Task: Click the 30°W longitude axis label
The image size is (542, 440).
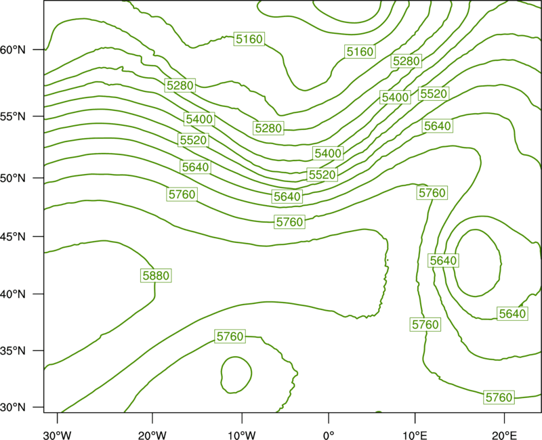Action: (58, 435)
